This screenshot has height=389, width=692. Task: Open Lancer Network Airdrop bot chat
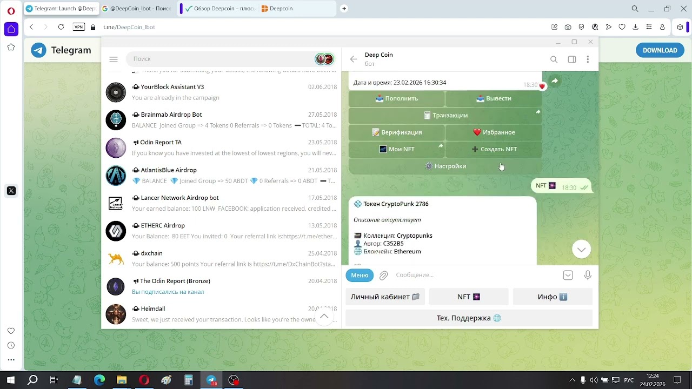pyautogui.click(x=221, y=203)
